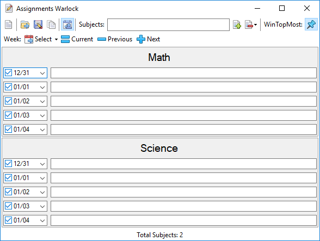Save with the floppy disk icon
The height and width of the screenshot is (241, 320).
[38, 24]
